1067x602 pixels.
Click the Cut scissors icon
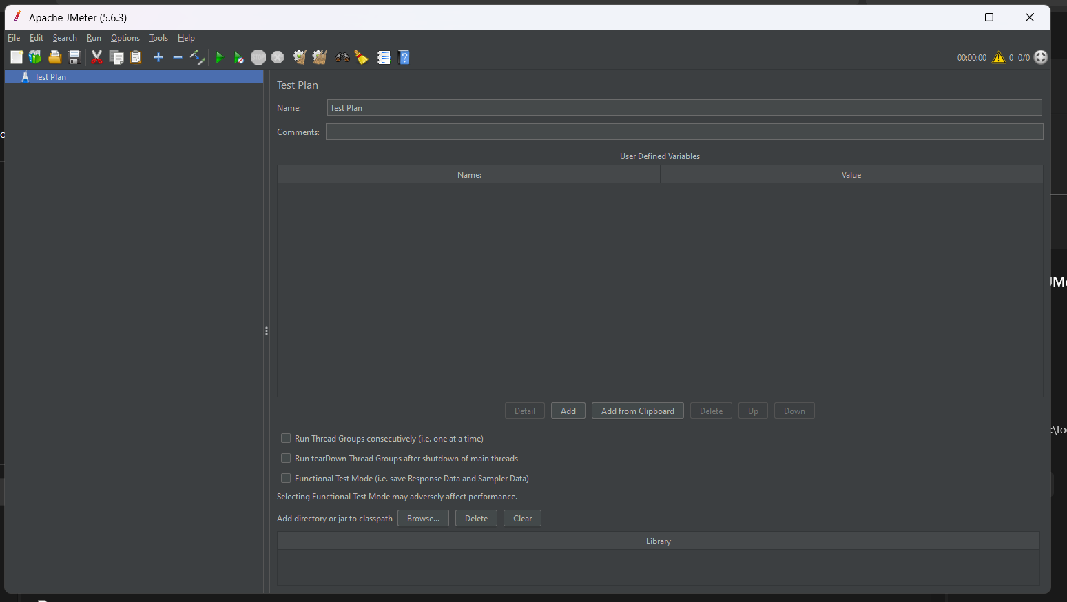(96, 58)
